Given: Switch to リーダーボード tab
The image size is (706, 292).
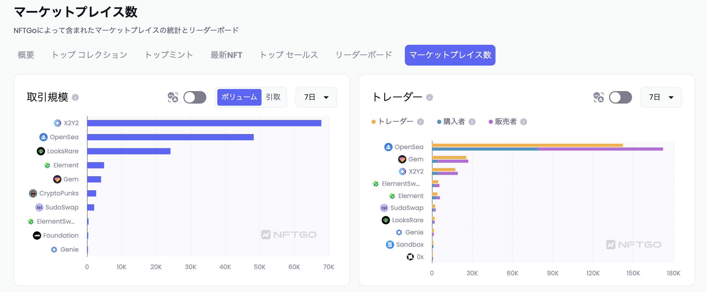Looking at the screenshot, I should [x=364, y=55].
